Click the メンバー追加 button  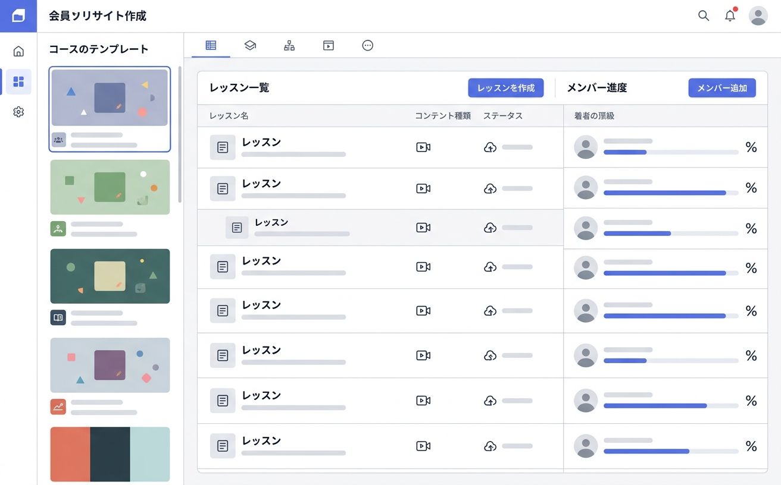coord(722,88)
